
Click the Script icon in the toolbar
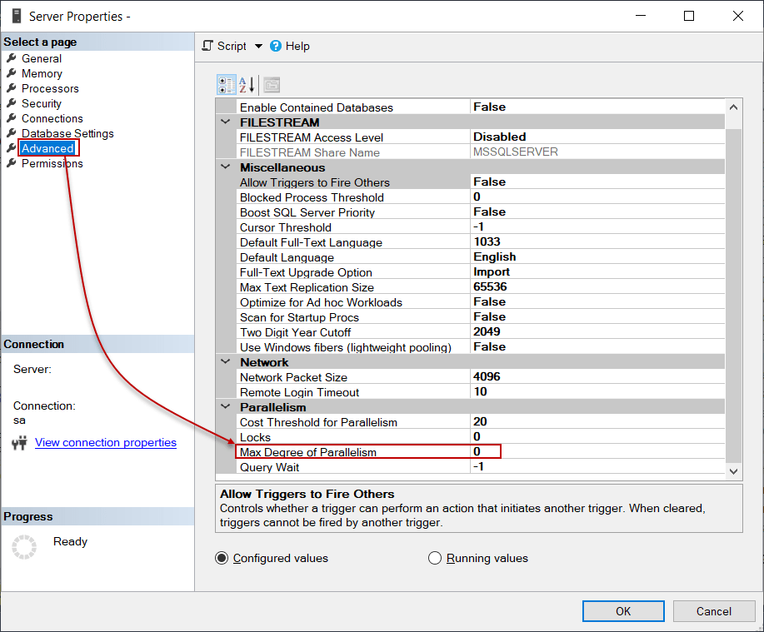[207, 46]
